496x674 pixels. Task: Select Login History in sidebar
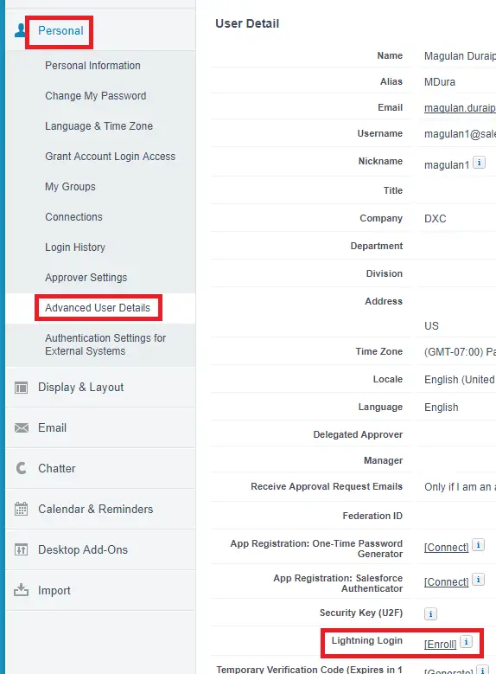tap(75, 247)
